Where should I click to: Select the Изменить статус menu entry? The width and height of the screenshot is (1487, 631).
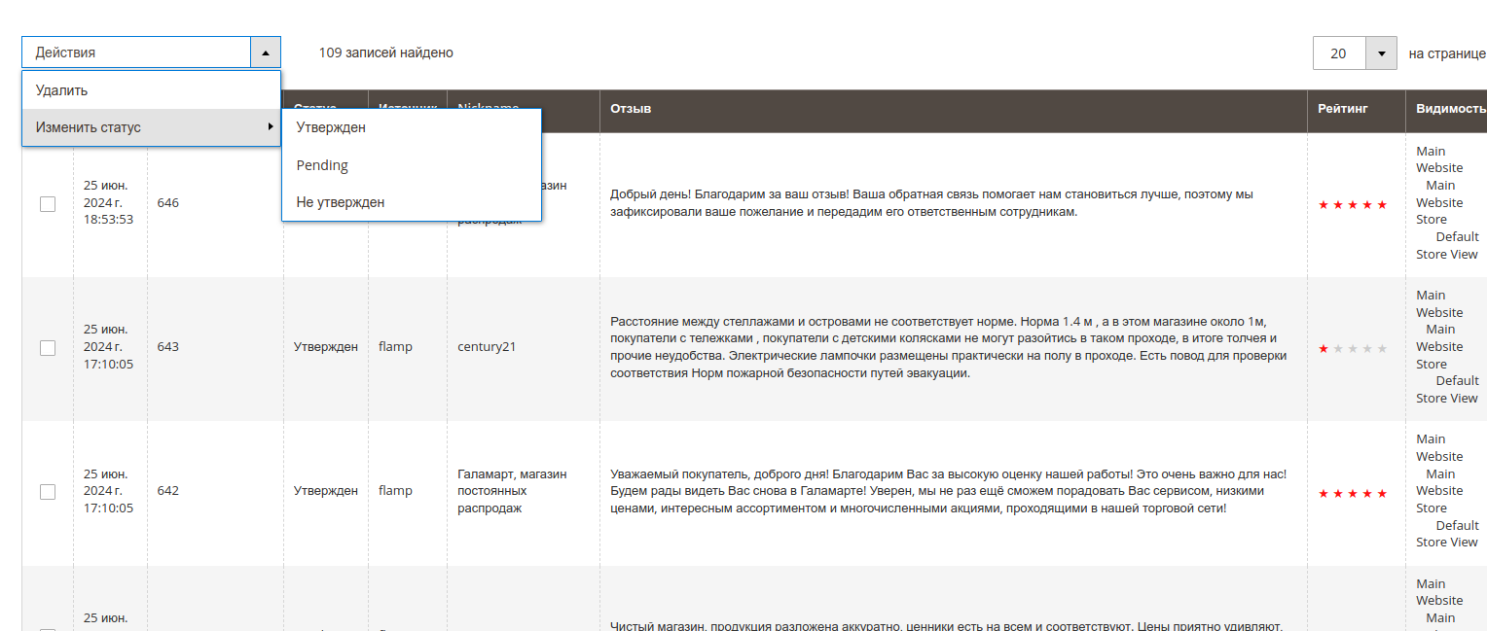click(89, 127)
